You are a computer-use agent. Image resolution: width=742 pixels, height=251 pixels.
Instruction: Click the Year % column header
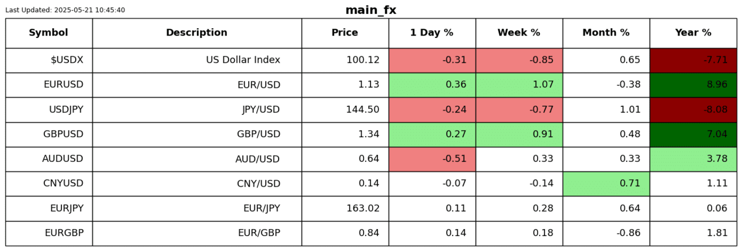tap(693, 33)
